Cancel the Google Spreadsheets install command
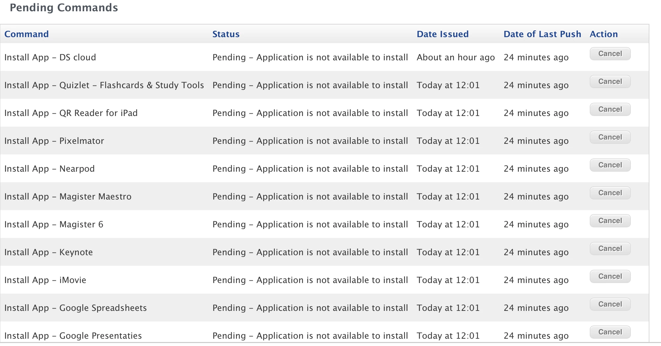This screenshot has width=661, height=346. (x=610, y=304)
